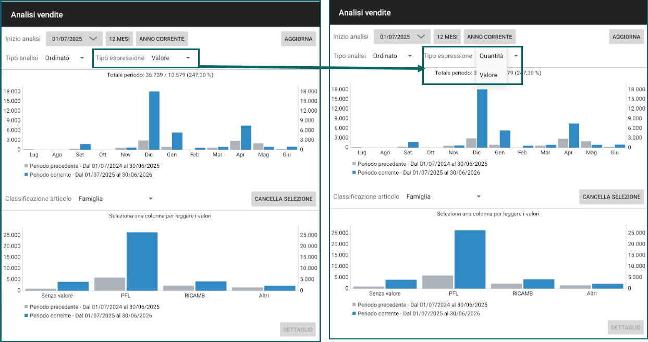
Task: Click gray Periodo precedente legend swatch, right bottom chart
Action: 354,304
